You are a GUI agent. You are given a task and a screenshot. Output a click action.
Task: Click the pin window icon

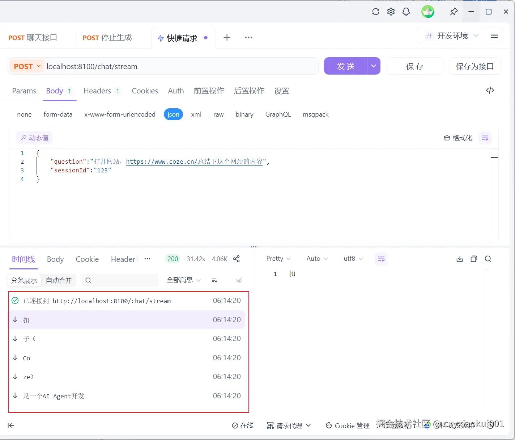coord(454,12)
